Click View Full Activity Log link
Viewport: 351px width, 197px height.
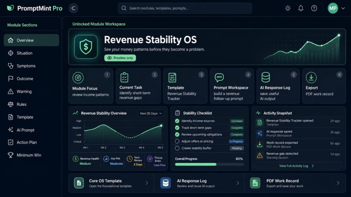tap(296, 166)
